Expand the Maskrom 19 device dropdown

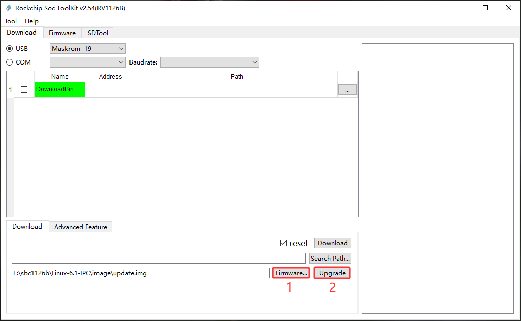pos(88,49)
